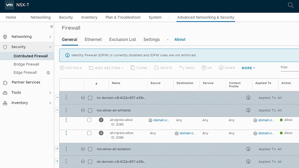Click info icon on hol-allow-all-whitelist row
The image size is (299, 168).
248,110
